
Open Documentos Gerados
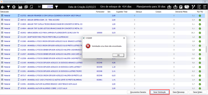tap(138, 92)
